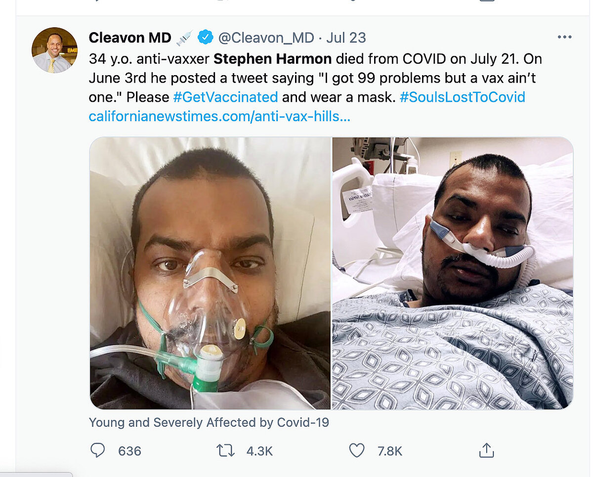The image size is (593, 477).
Task: Click the 4.3K retweets count
Action: 258,451
